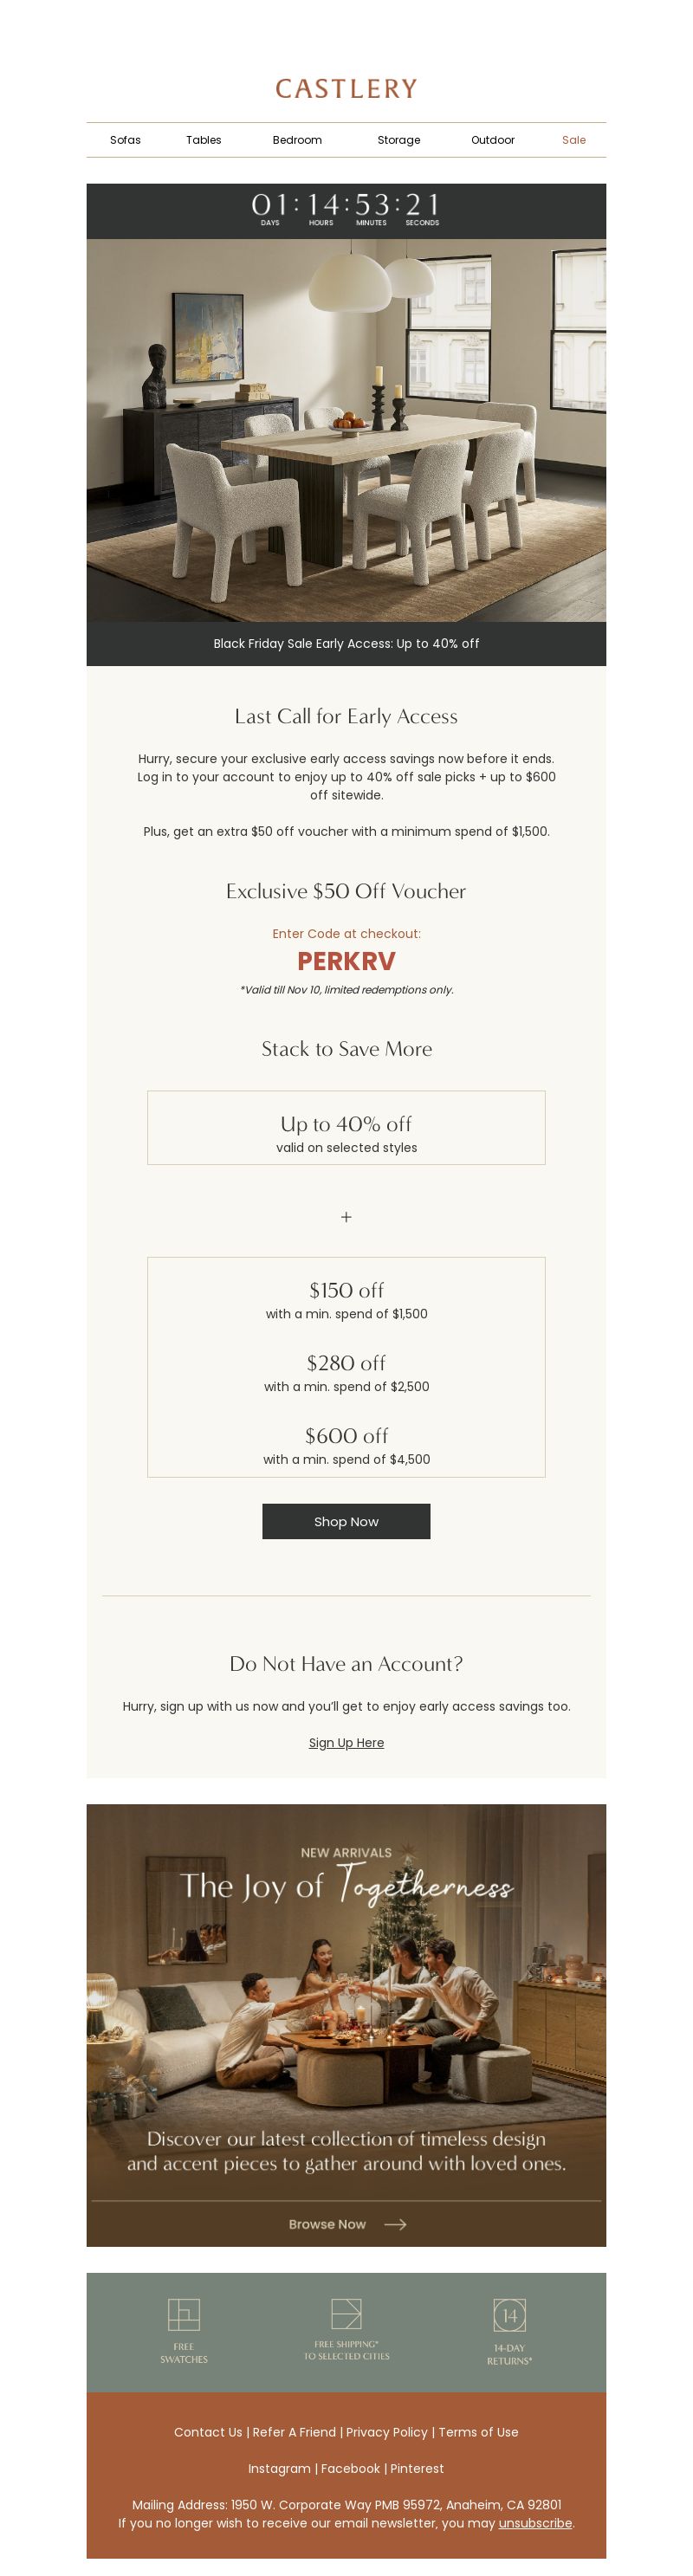The height and width of the screenshot is (2576, 693).
Task: Click the Black Friday Sale Early Access banner
Action: (346, 644)
